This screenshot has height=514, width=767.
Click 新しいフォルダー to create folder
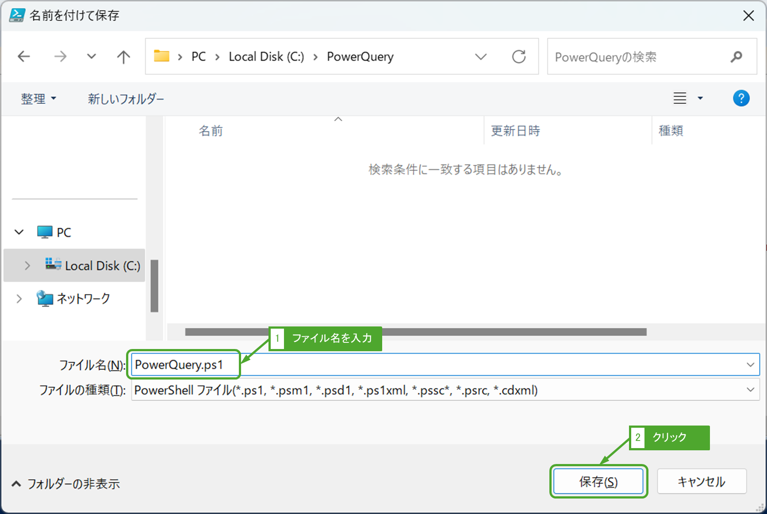click(126, 98)
